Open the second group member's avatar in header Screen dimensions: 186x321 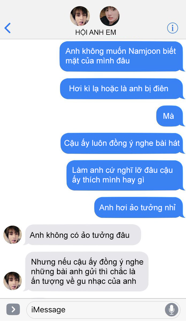(x=110, y=16)
